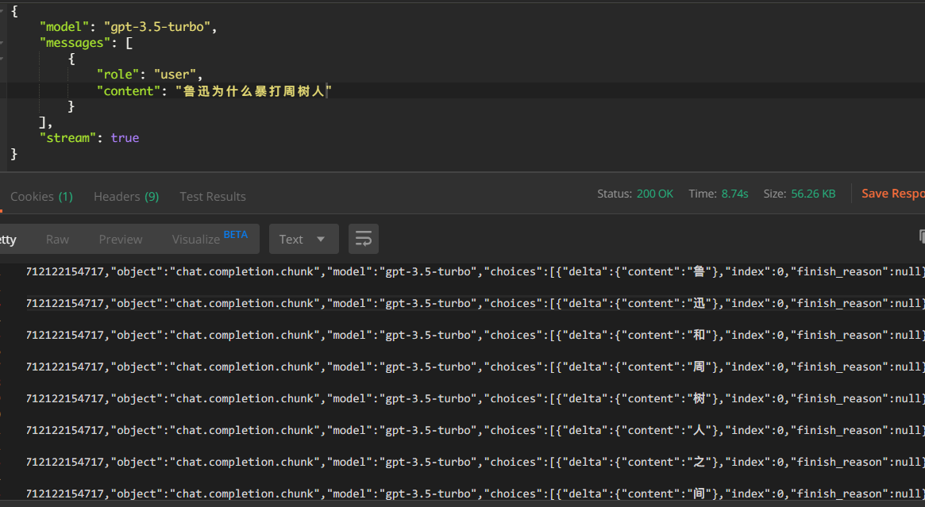925x507 pixels.
Task: Select the Pretty response view
Action: click(8, 240)
